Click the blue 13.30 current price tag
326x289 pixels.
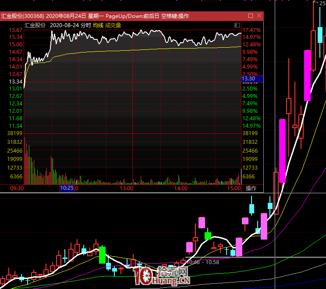pyautogui.click(x=252, y=79)
